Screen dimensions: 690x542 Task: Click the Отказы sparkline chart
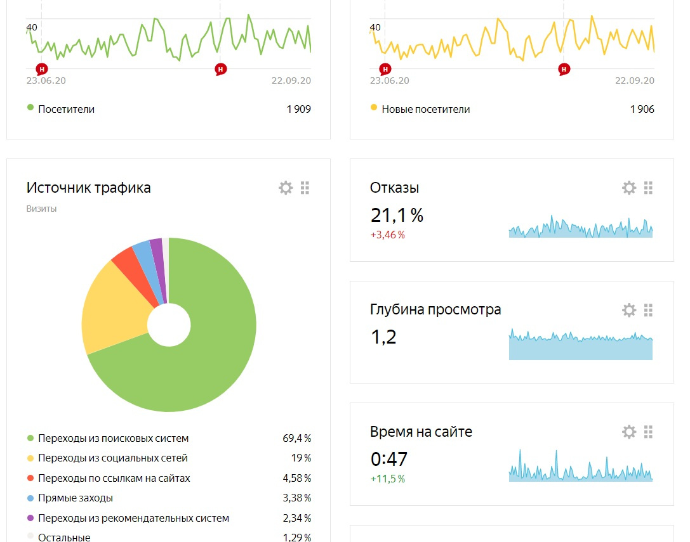[581, 226]
